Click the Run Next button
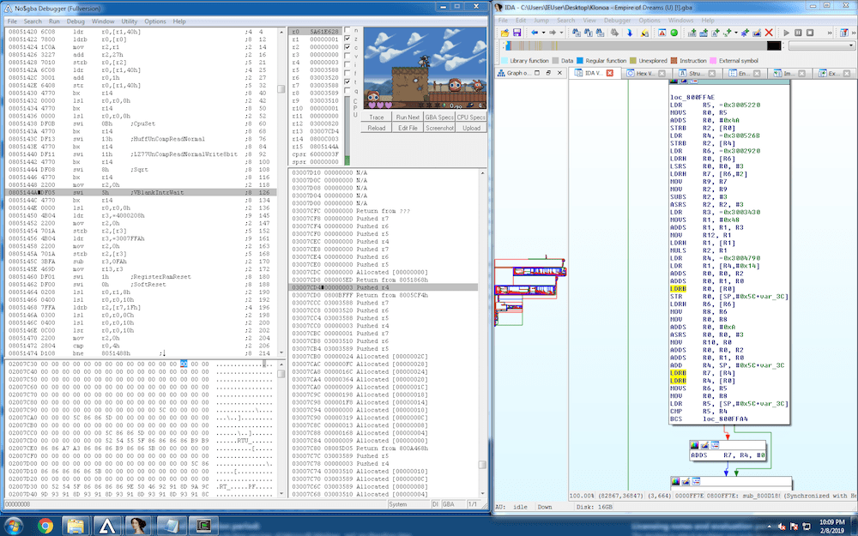The height and width of the screenshot is (536, 858). pyautogui.click(x=408, y=117)
